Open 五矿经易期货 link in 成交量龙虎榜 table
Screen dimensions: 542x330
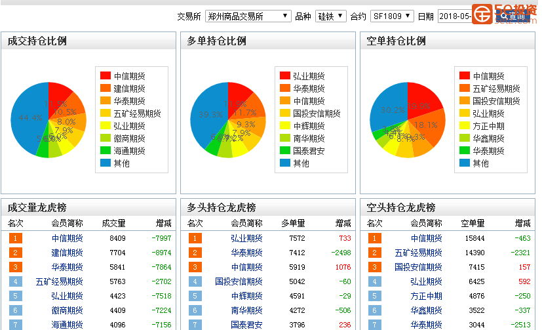point(59,281)
